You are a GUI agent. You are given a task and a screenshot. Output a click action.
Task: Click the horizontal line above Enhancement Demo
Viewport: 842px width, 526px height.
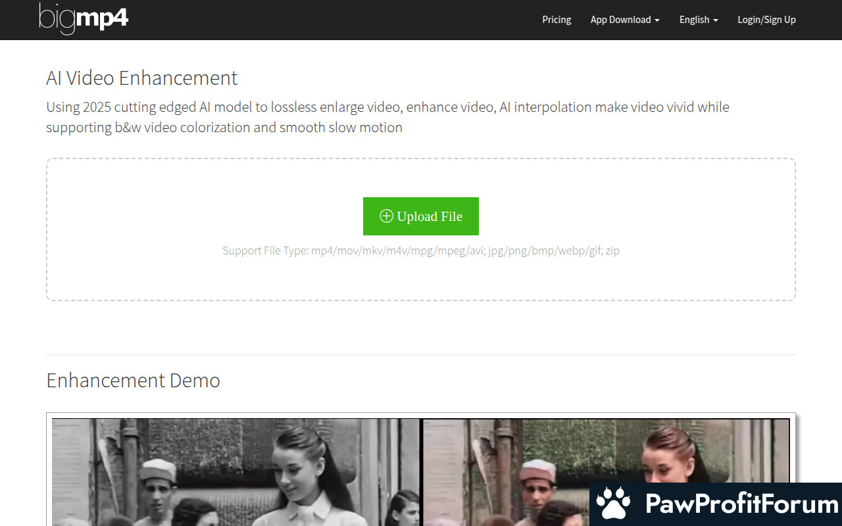tap(421, 354)
